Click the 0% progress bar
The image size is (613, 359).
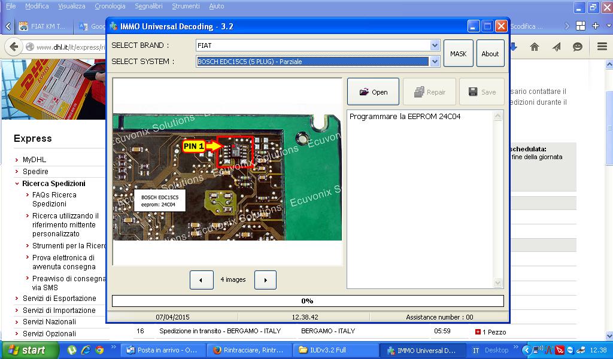[308, 301]
